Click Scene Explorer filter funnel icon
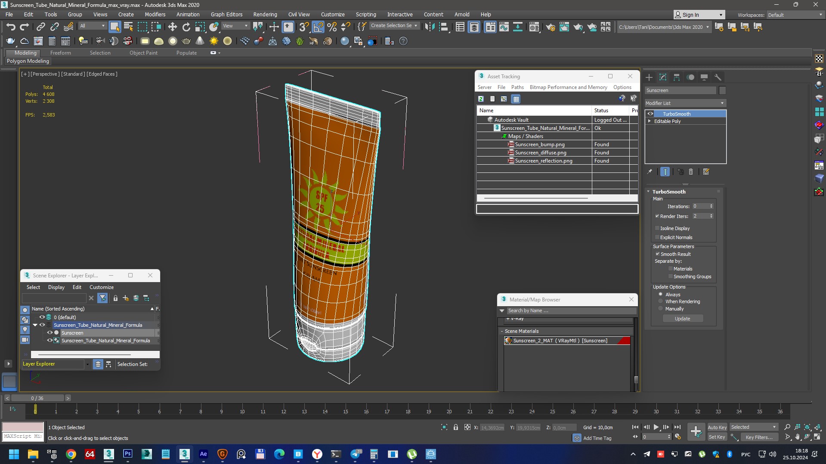This screenshot has width=826, height=464. pyautogui.click(x=102, y=298)
